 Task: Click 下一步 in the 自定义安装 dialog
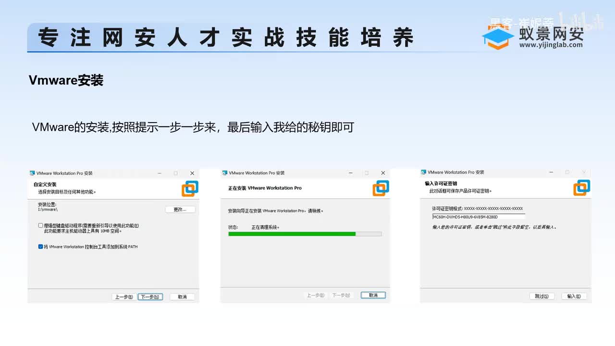pos(150,297)
